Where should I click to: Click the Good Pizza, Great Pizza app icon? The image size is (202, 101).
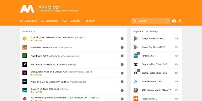click(25, 47)
